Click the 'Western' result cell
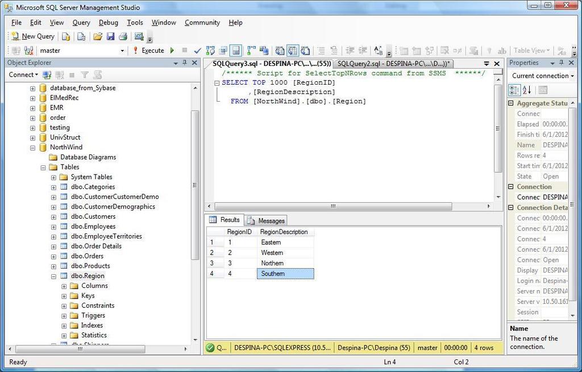Screen dimensions: 582x372 (285, 253)
